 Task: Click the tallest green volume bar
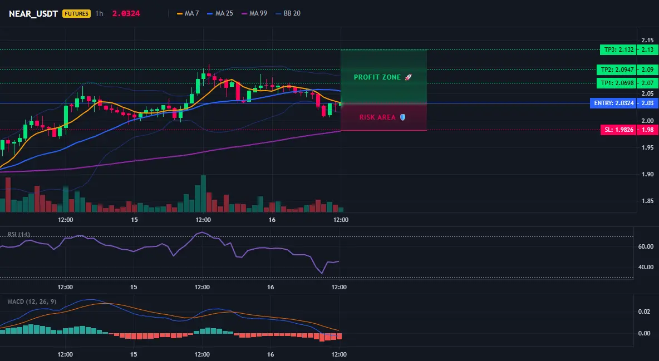(x=203, y=194)
